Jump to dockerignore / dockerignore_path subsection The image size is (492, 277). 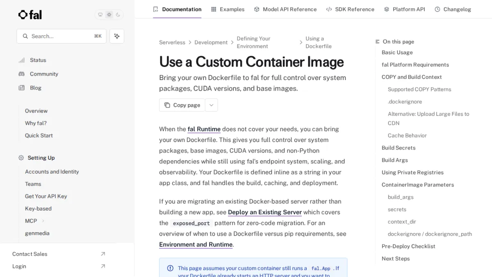point(430,234)
